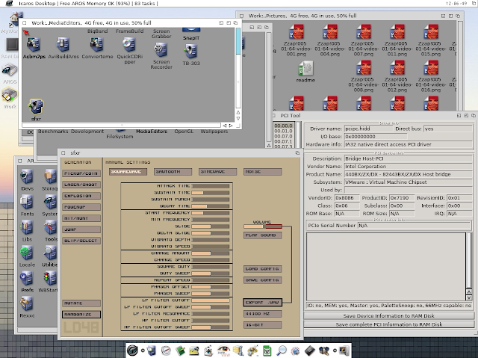Click the BLIP/SELECT generator button

[x=81, y=241]
